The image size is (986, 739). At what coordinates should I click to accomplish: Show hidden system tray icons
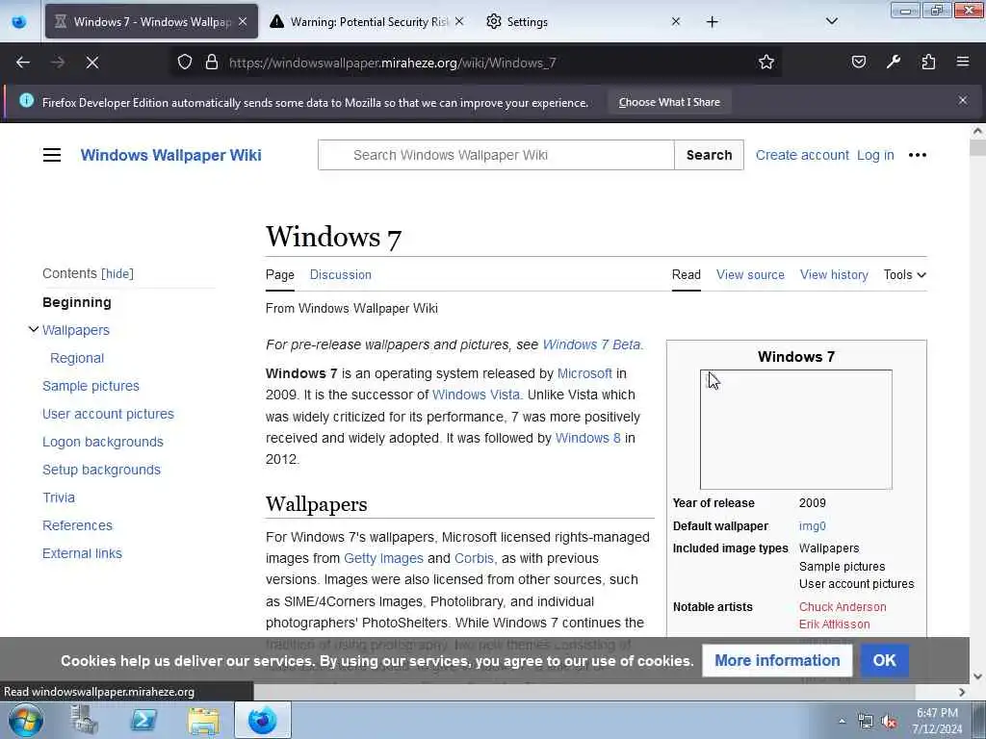pos(842,721)
